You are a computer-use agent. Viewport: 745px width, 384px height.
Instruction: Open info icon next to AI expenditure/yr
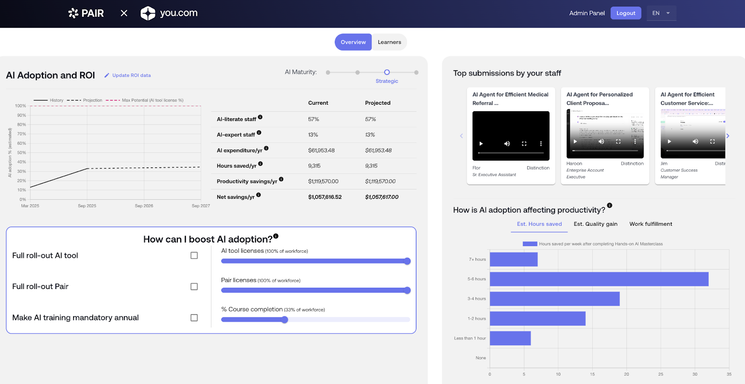266,148
